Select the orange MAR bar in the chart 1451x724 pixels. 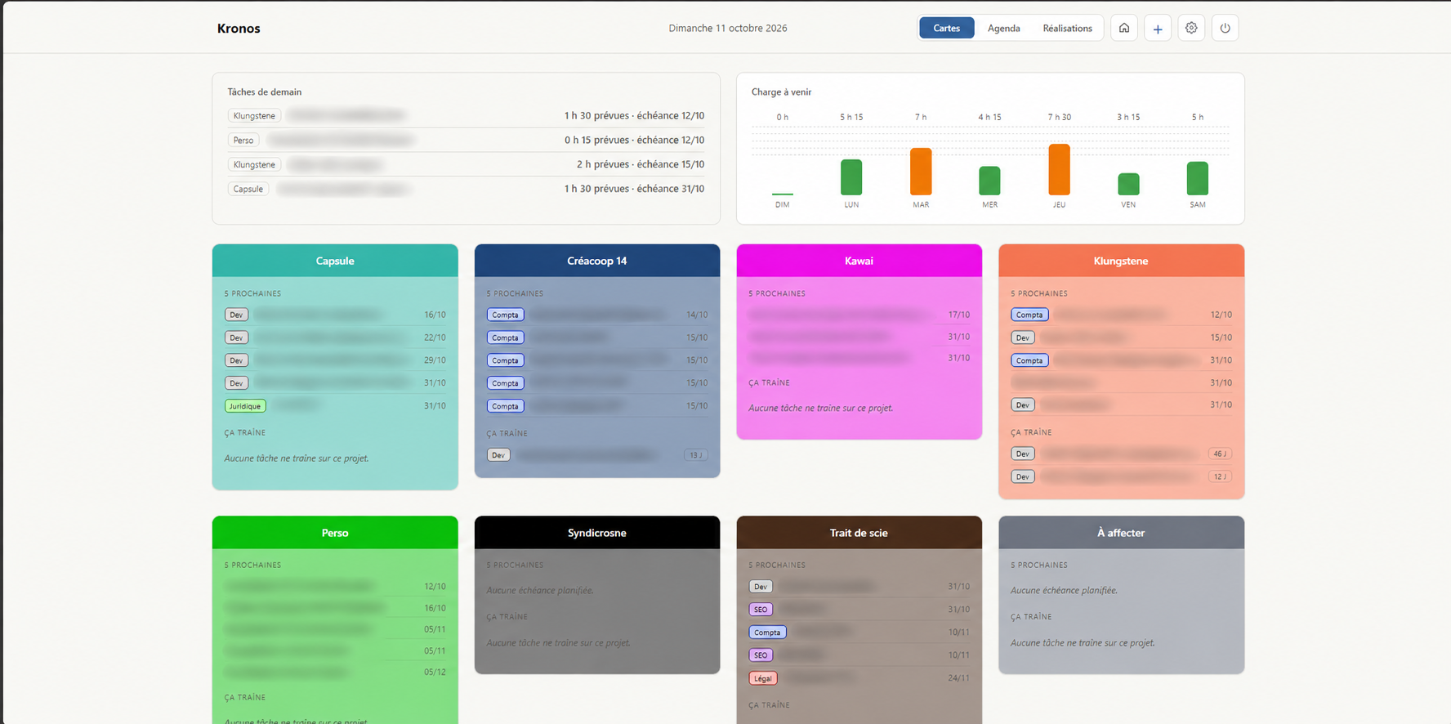tap(921, 172)
